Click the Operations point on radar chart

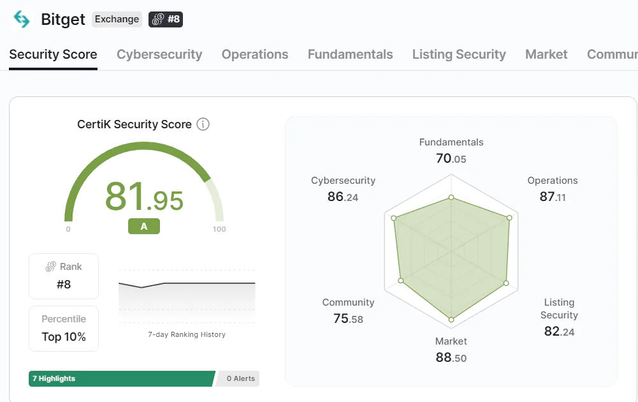pyautogui.click(x=509, y=218)
